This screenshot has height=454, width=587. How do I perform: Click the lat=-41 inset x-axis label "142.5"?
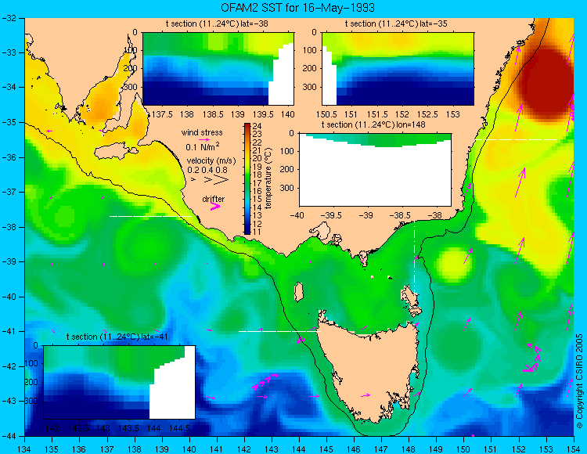pos(78,428)
